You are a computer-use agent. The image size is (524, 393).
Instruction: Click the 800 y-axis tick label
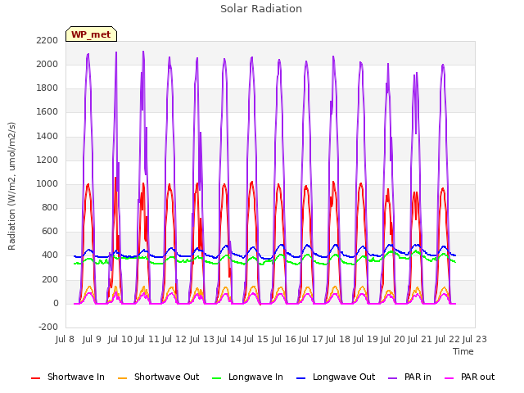pyautogui.click(x=50, y=208)
